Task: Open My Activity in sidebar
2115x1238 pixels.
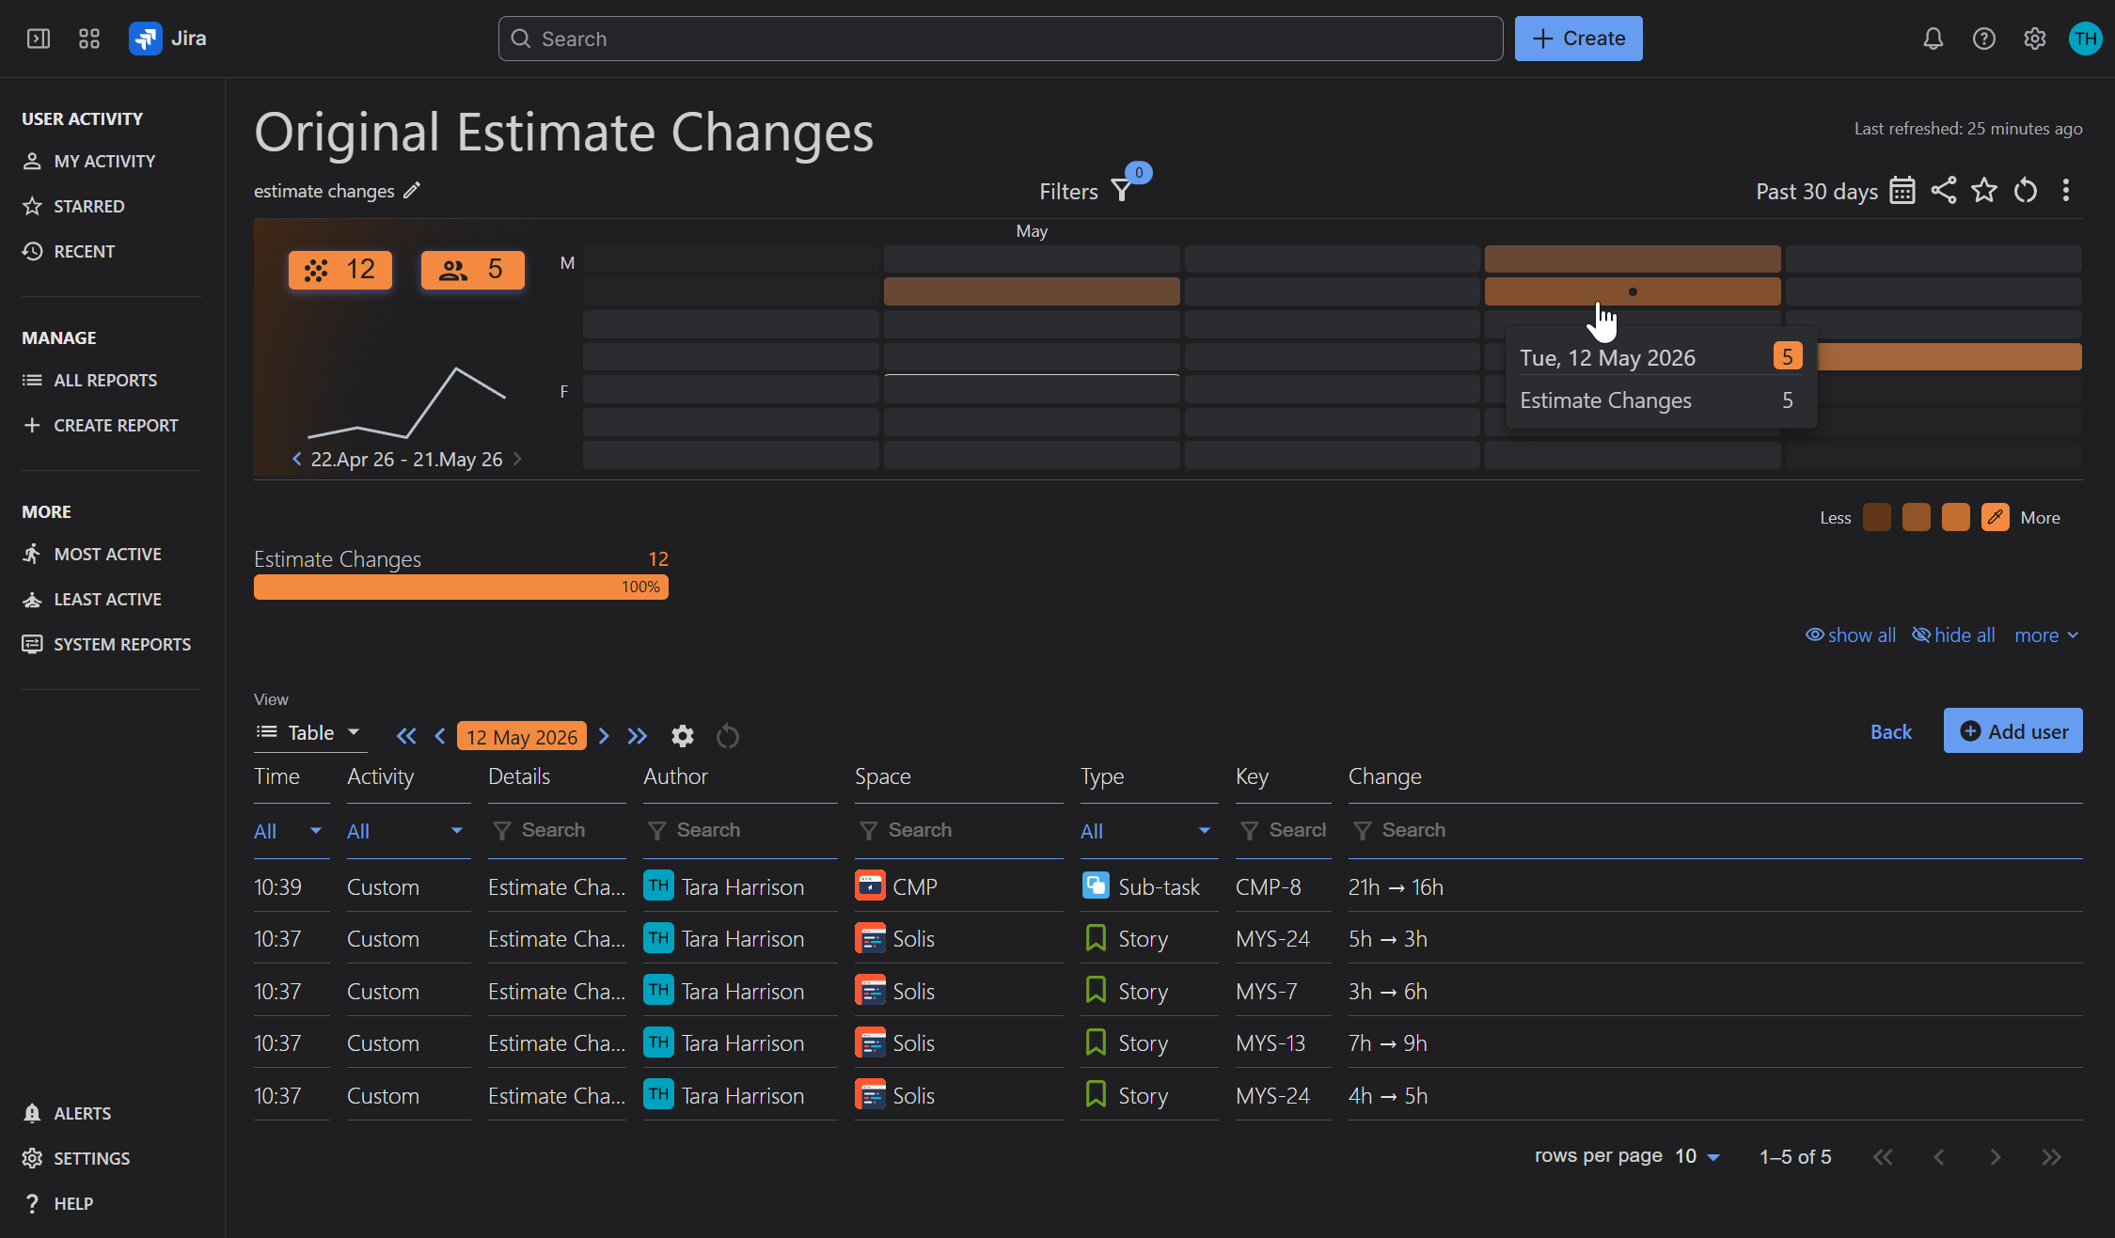Action: coord(89,161)
